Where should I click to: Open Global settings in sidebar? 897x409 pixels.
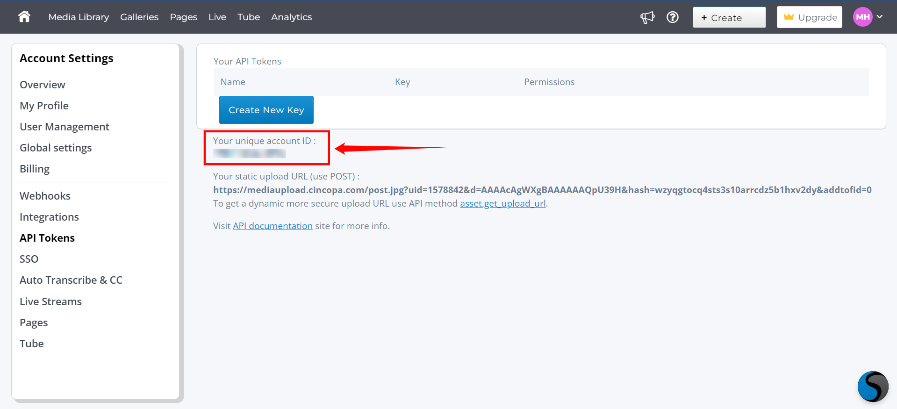pyautogui.click(x=56, y=148)
